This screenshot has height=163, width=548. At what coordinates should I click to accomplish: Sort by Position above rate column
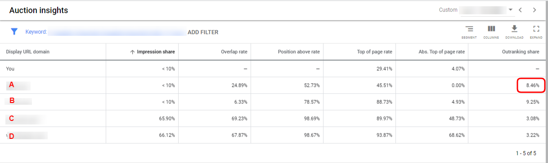299,52
